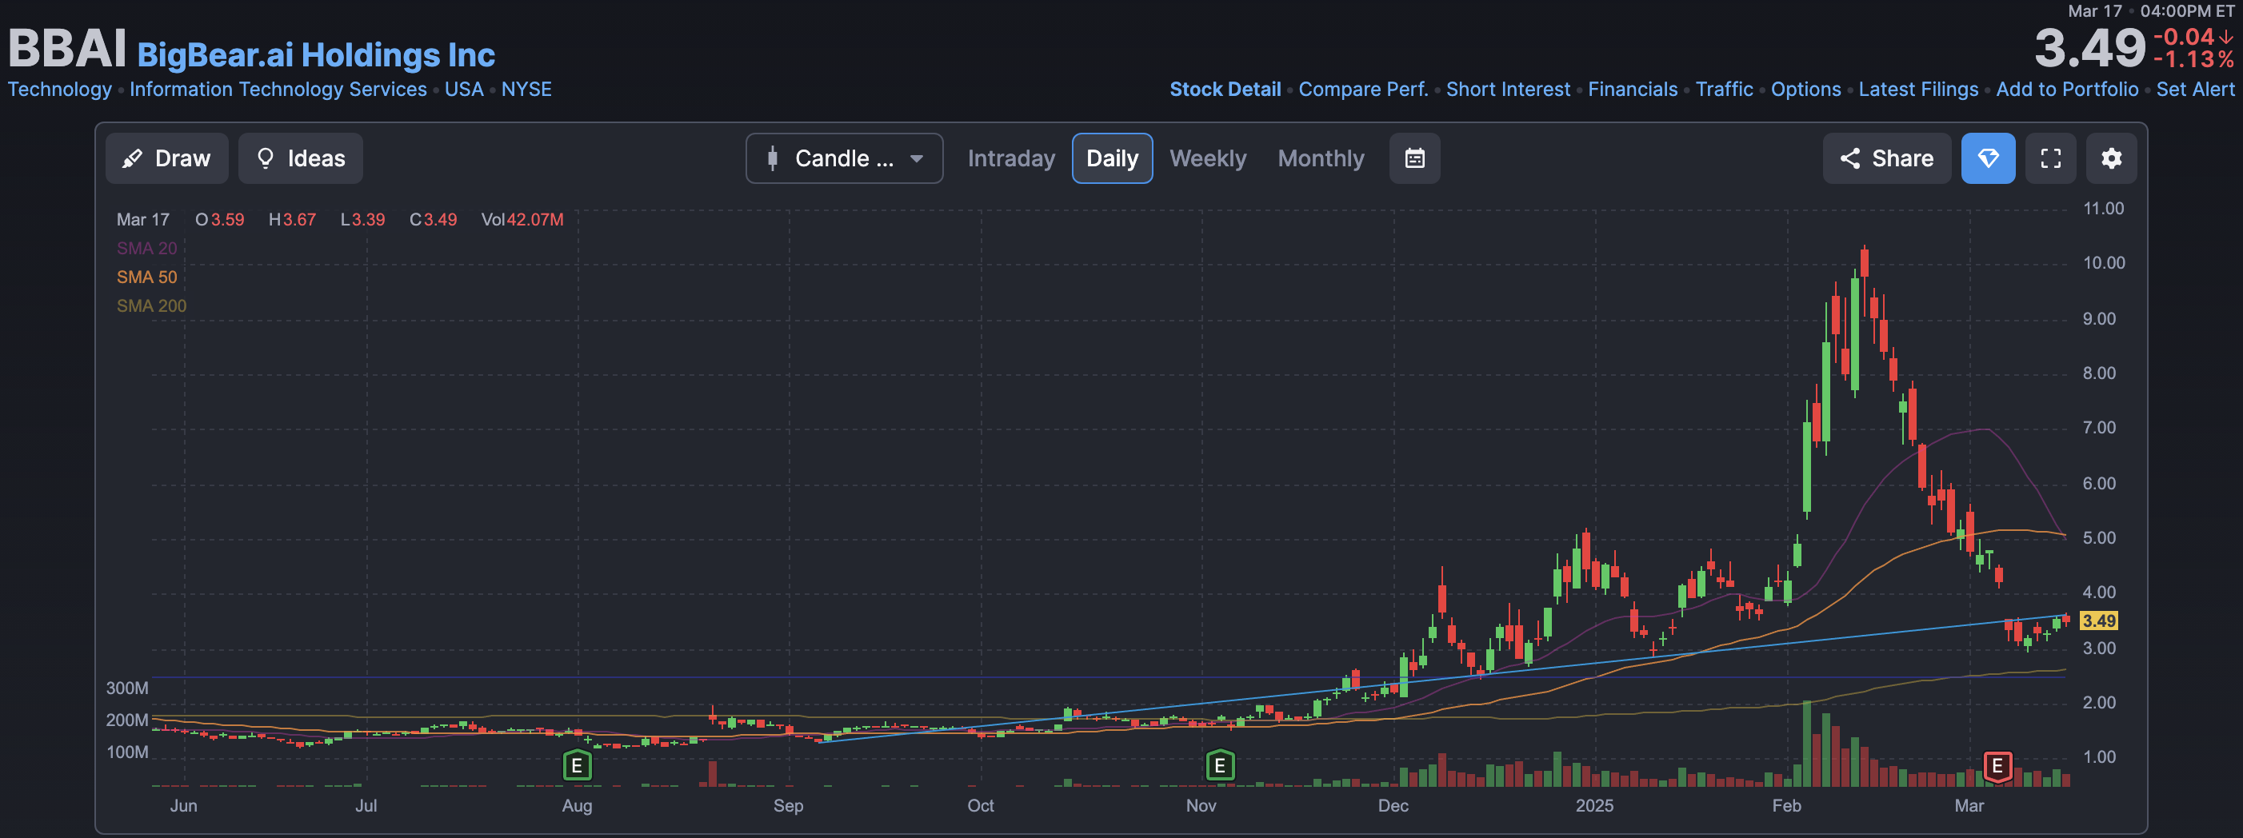Viewport: 2243px width, 838px height.
Task: Open the Stock Detail tab
Action: [1224, 90]
